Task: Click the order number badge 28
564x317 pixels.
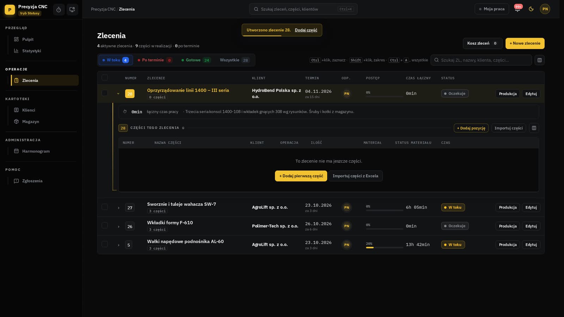Action: click(x=130, y=94)
